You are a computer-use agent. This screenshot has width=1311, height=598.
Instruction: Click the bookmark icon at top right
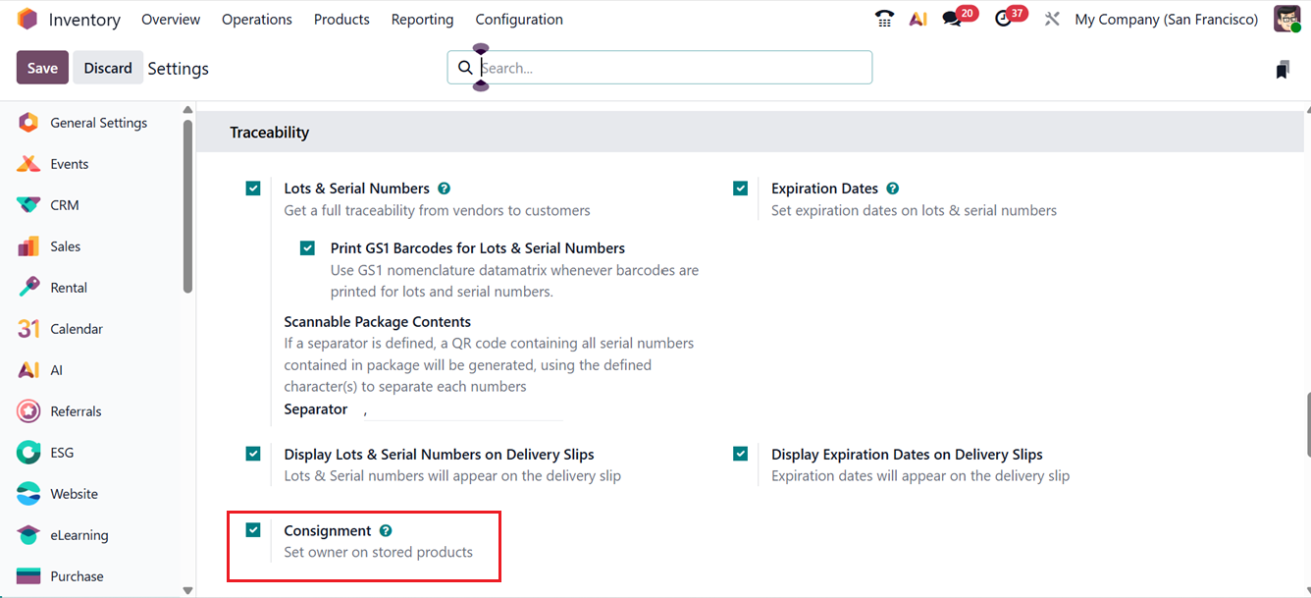click(1283, 69)
